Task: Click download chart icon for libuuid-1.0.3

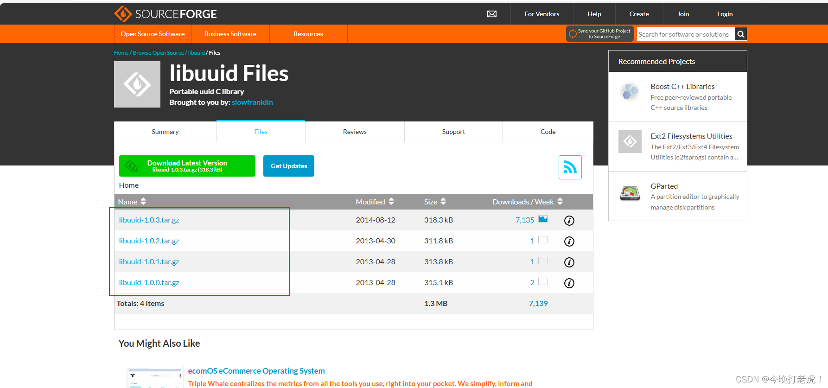Action: click(543, 219)
